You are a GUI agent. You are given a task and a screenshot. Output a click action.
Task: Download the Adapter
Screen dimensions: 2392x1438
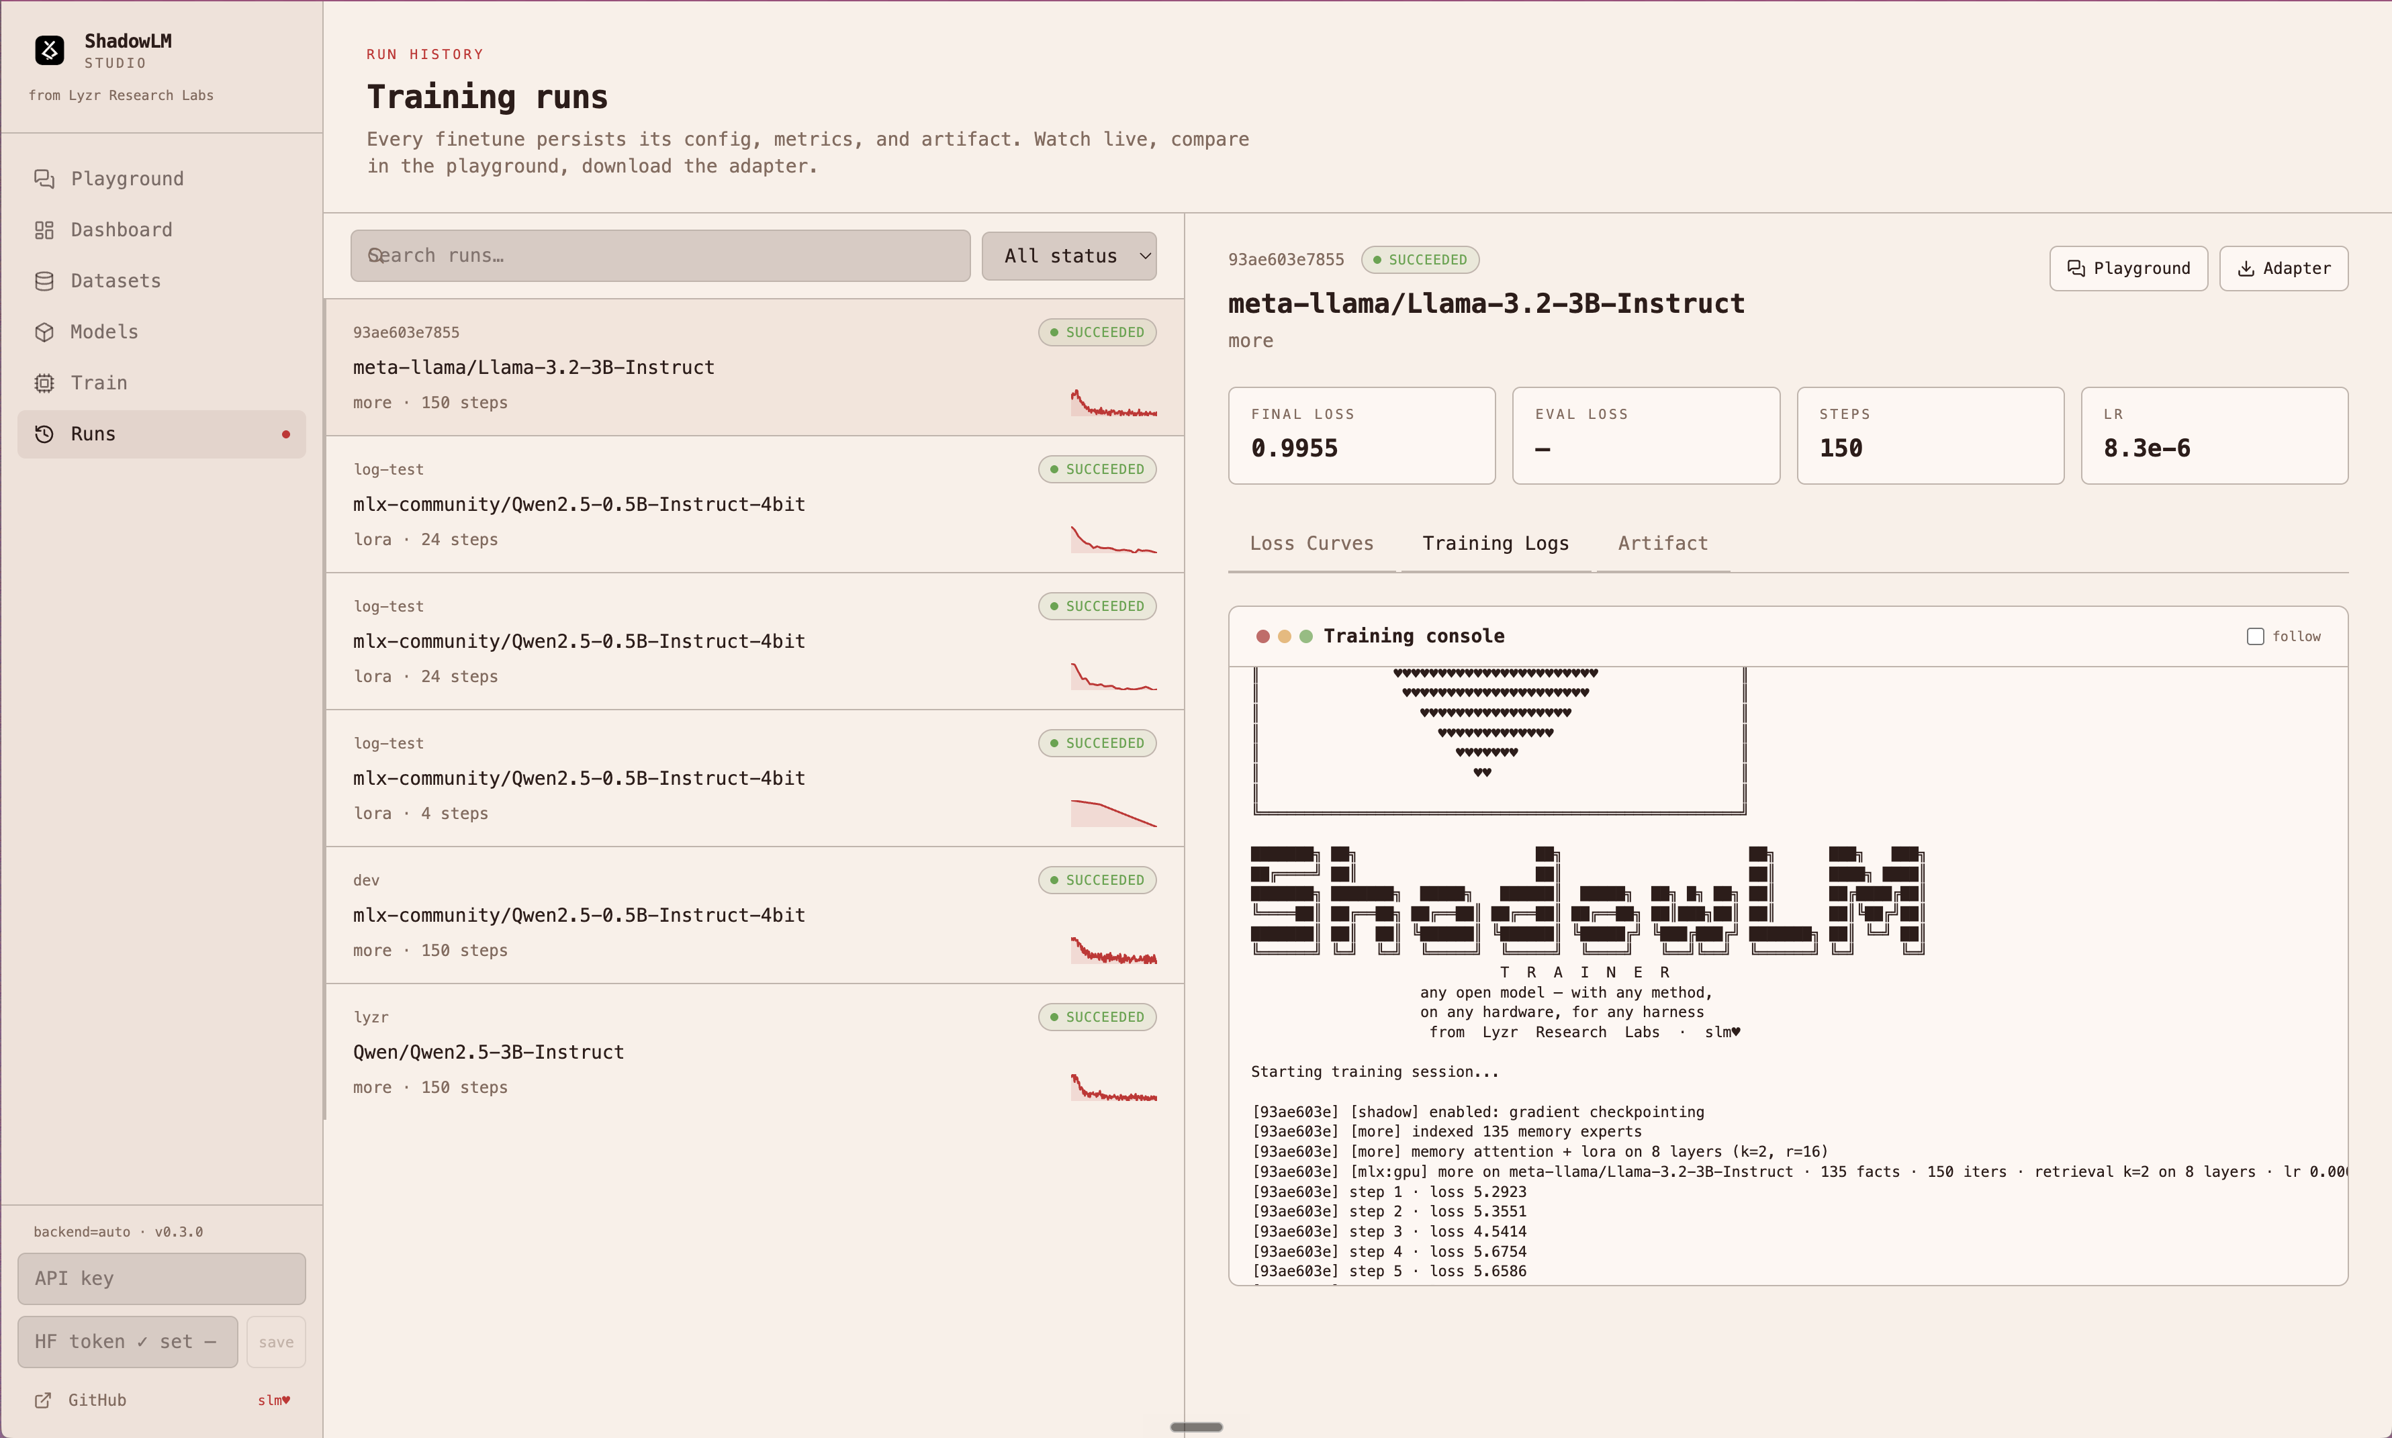[x=2283, y=269]
